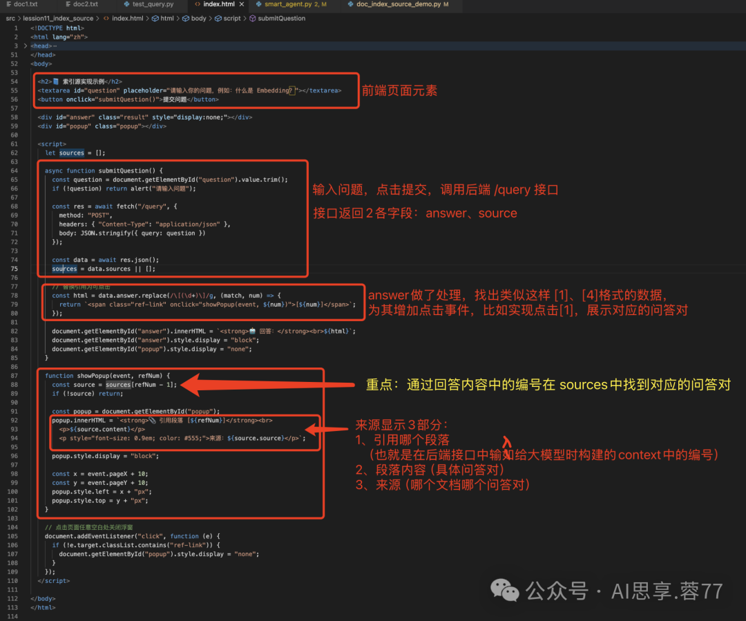Click line number 64 in the gutter
The image size is (746, 621).
[14, 171]
